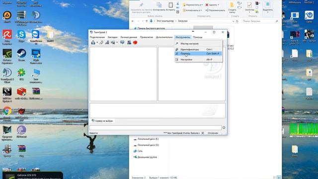
Task: Toggle the Away status toolbar icon
Action: tap(113, 42)
